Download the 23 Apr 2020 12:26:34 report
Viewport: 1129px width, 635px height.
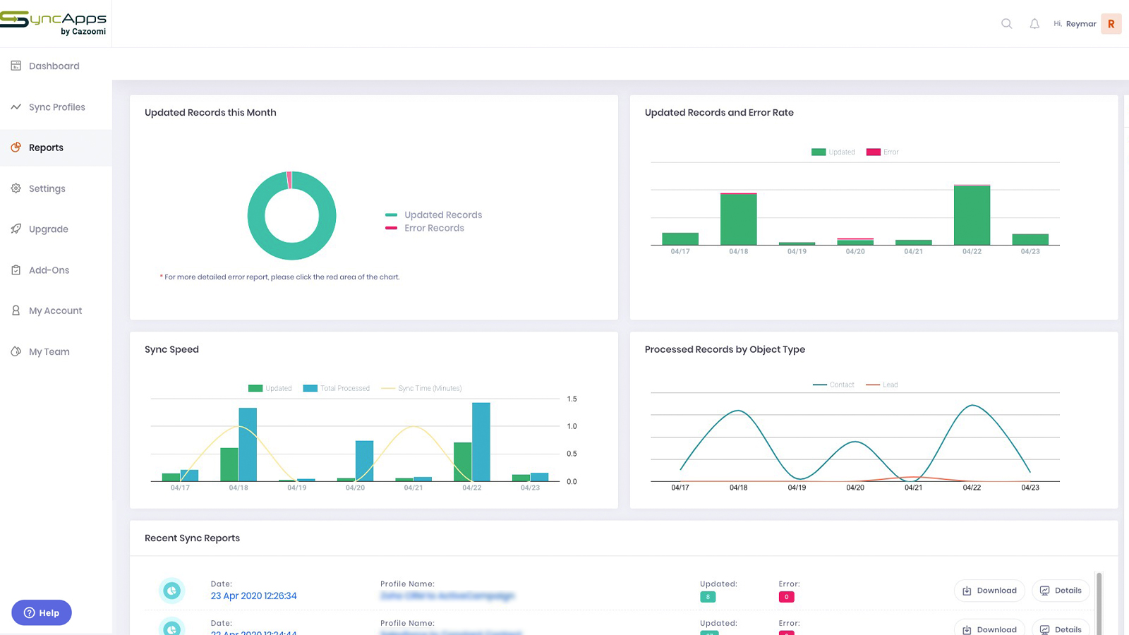[x=990, y=591]
